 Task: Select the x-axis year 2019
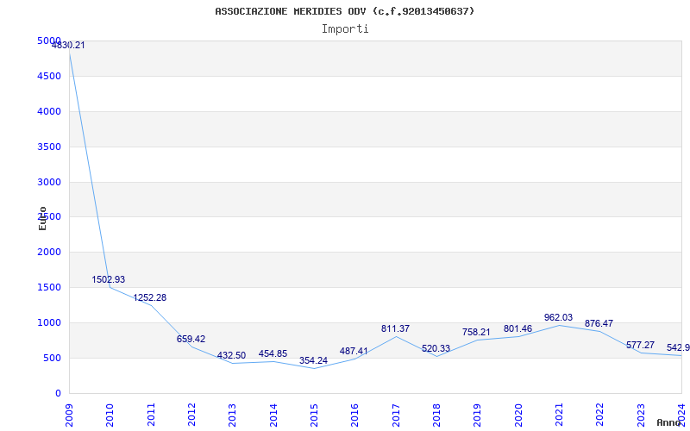pos(478,415)
